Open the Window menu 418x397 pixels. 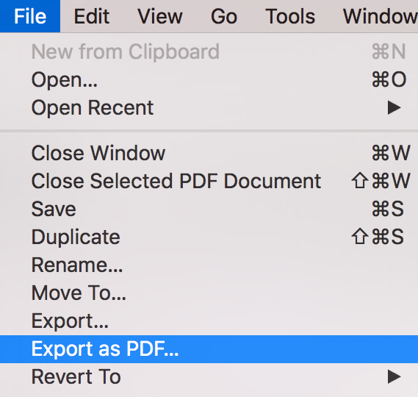pos(381,16)
